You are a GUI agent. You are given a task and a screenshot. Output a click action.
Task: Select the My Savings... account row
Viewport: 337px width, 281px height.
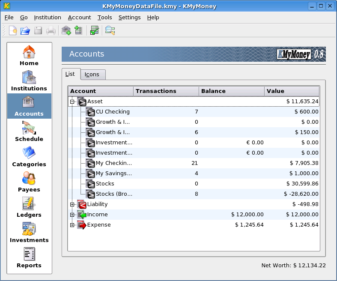194,173
